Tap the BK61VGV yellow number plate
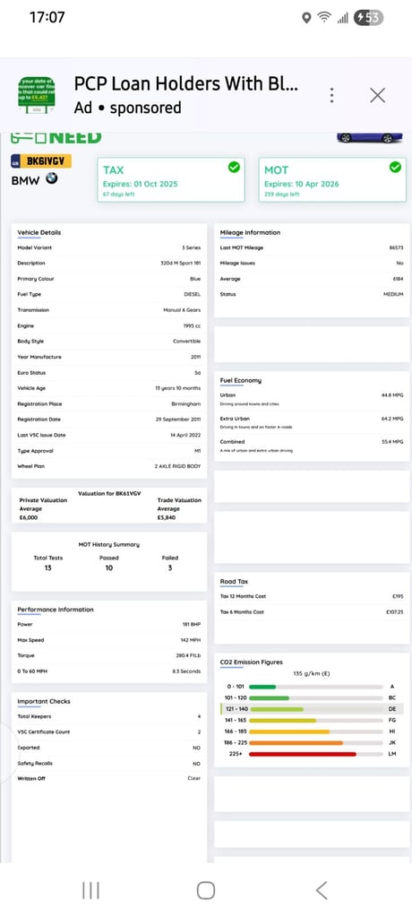This screenshot has height=918, width=412. 41,161
